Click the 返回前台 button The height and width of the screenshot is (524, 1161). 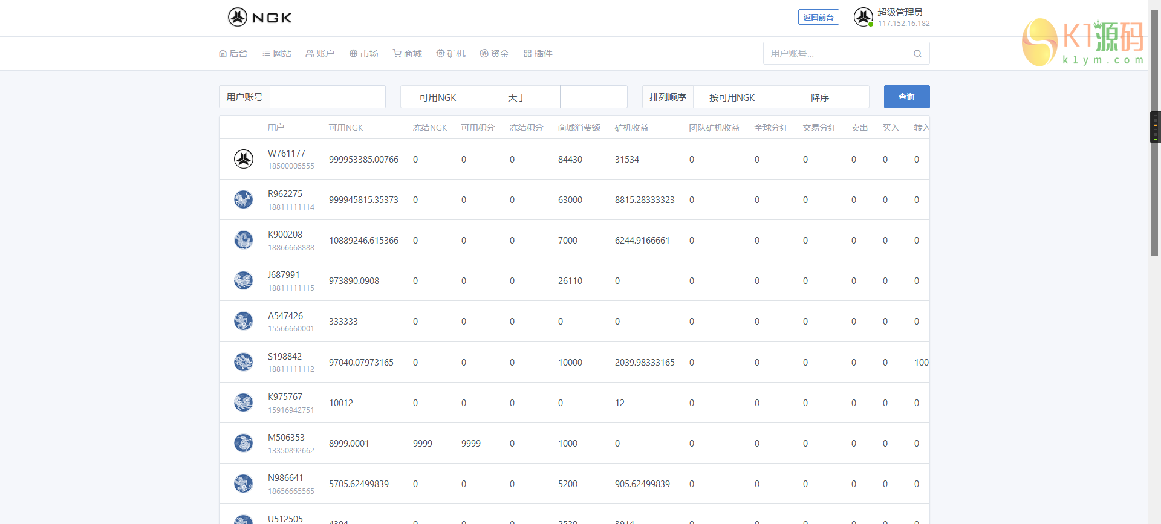818,18
